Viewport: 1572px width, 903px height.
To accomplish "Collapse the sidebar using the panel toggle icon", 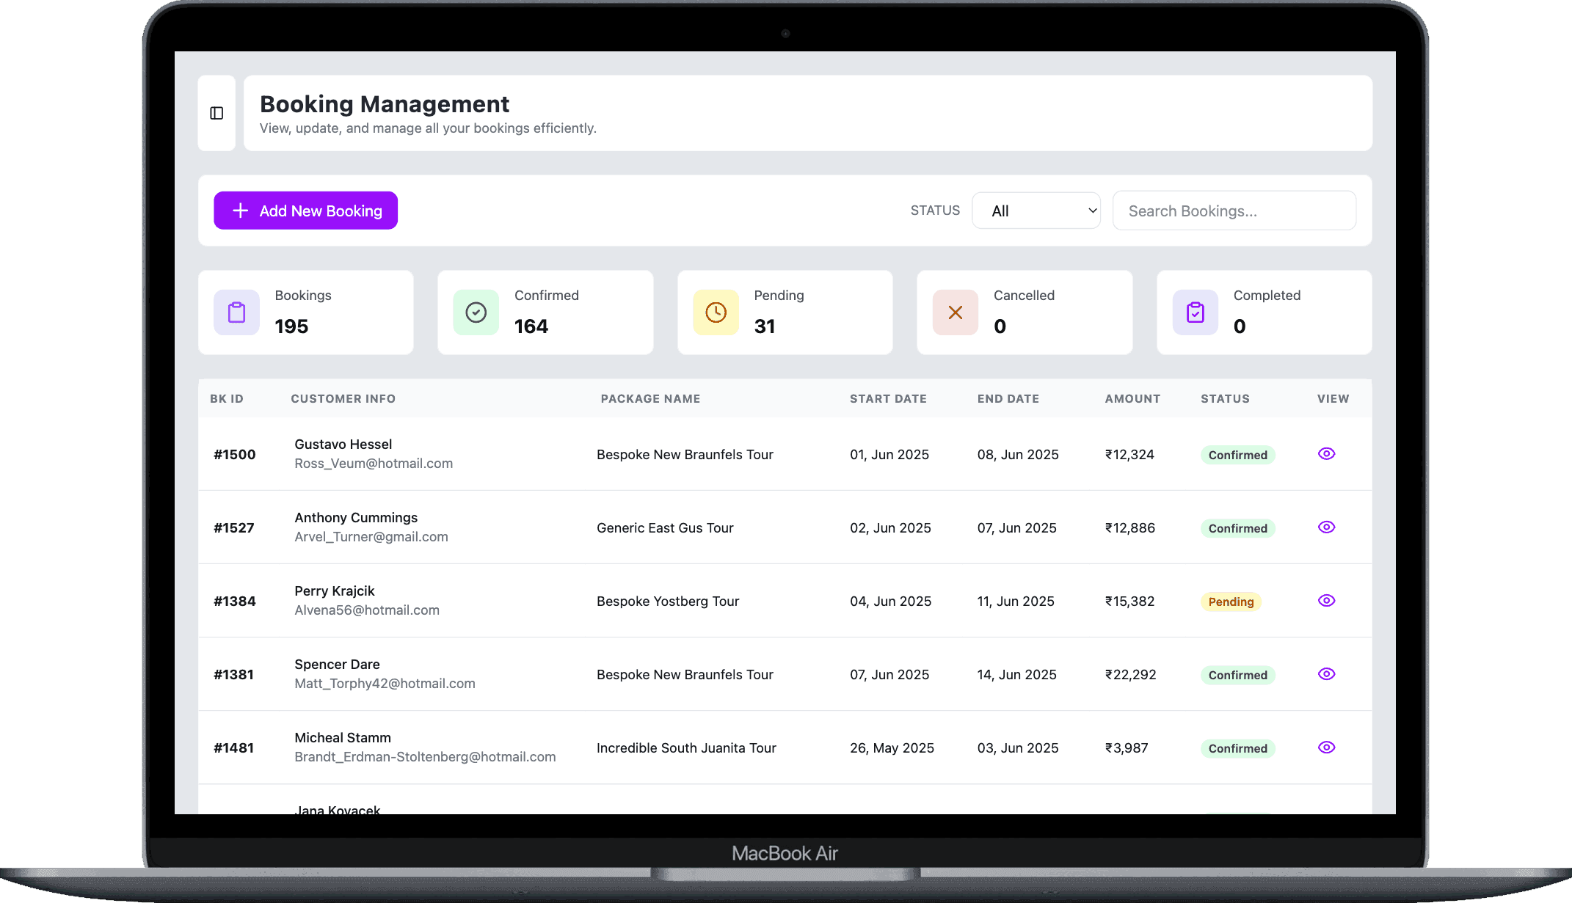I will pyautogui.click(x=216, y=112).
